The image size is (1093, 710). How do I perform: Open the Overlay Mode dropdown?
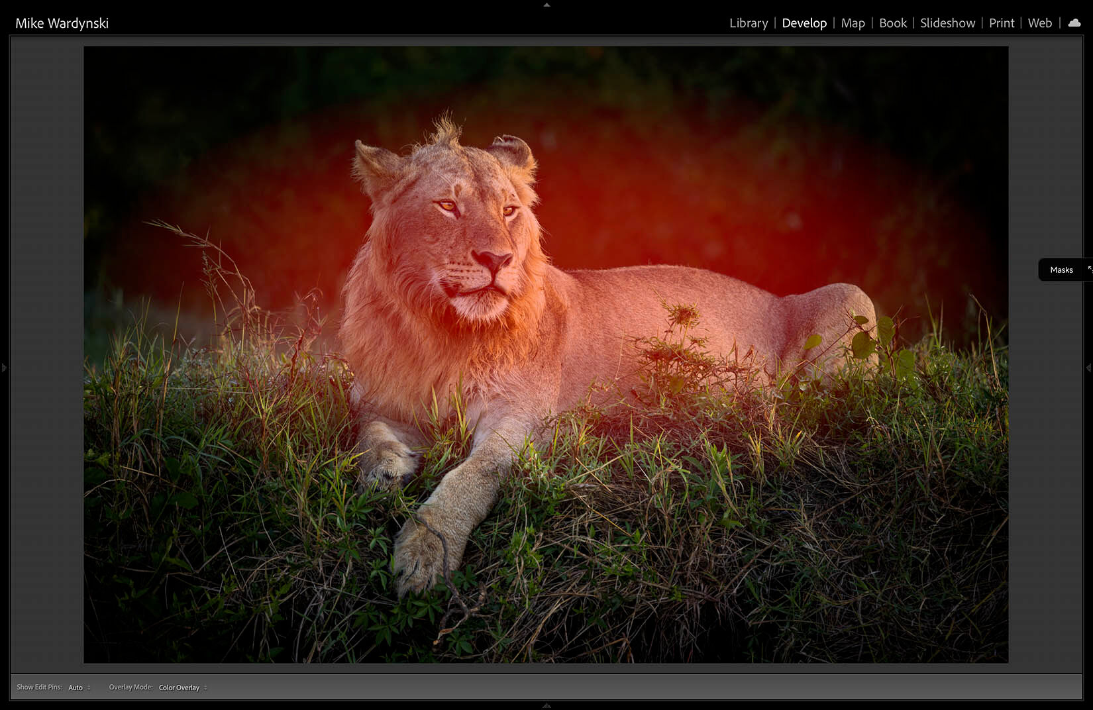point(183,687)
